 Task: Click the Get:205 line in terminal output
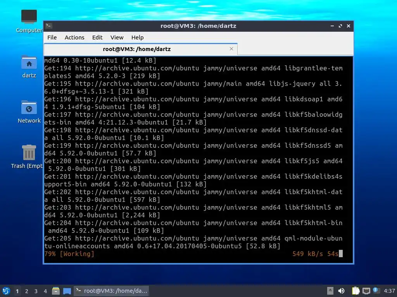click(x=193, y=242)
